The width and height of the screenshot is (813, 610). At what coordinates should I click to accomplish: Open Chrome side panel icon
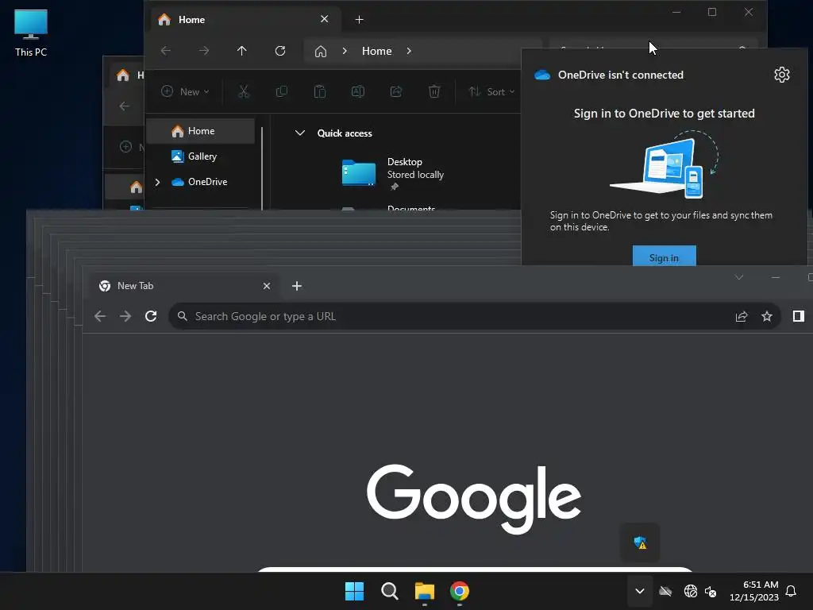pyautogui.click(x=799, y=316)
